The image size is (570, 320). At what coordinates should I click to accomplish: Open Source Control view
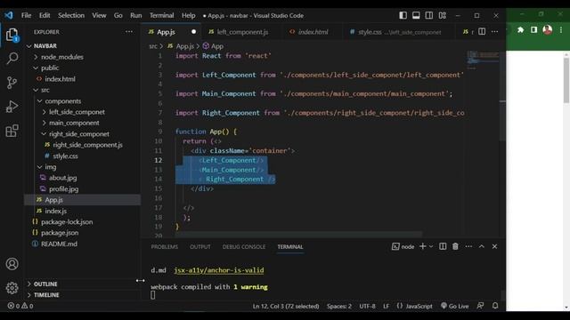click(x=12, y=83)
